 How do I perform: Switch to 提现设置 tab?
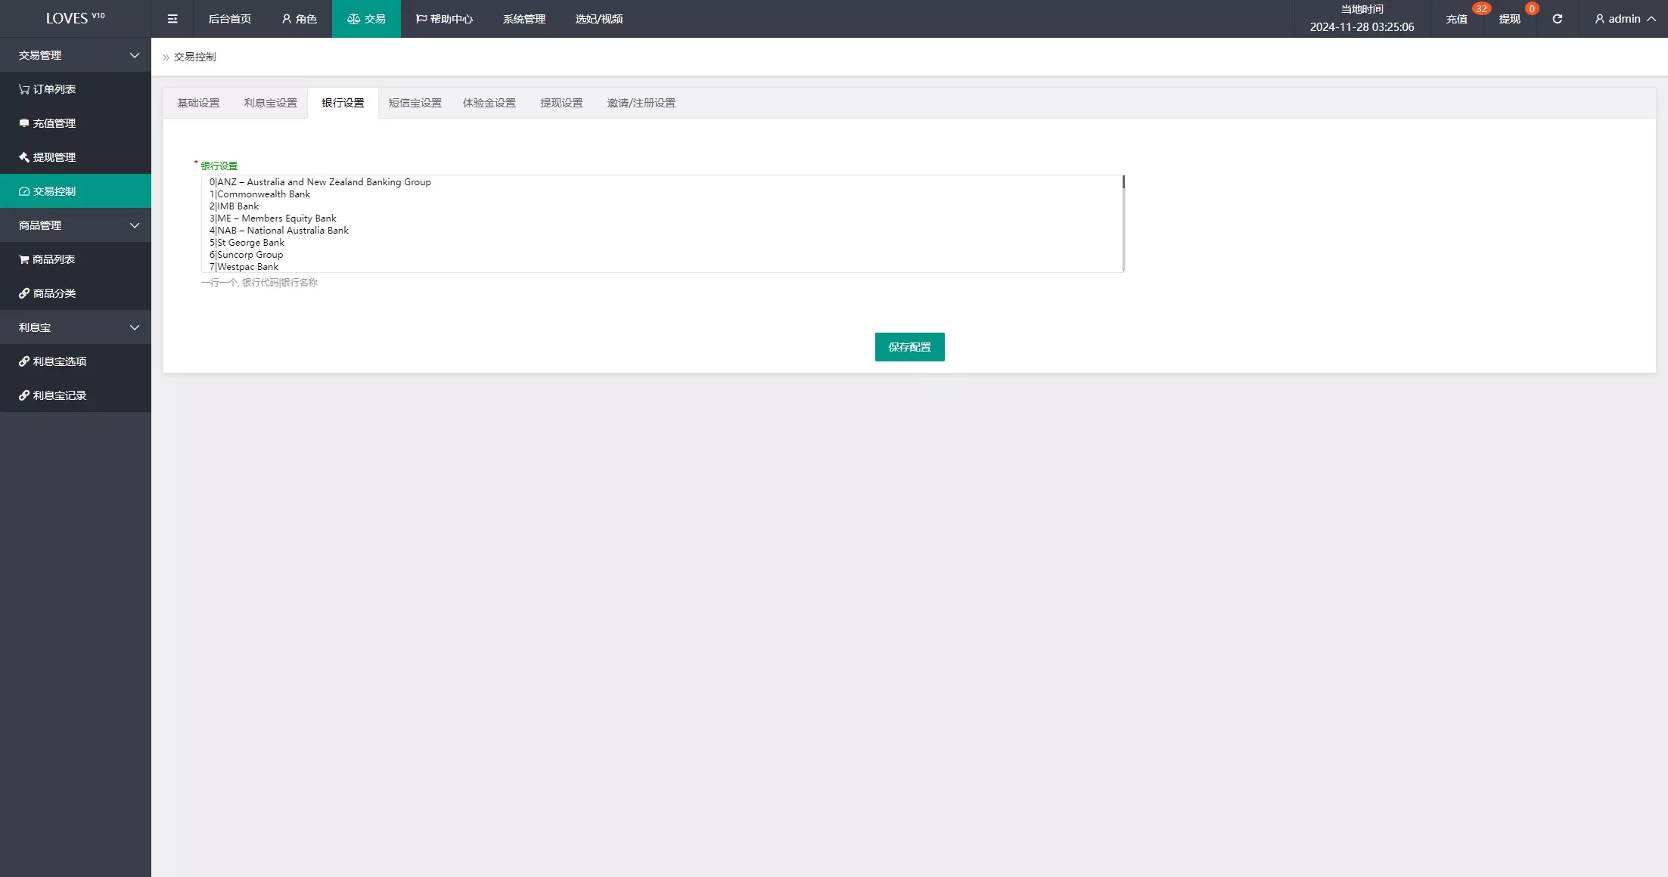561,103
